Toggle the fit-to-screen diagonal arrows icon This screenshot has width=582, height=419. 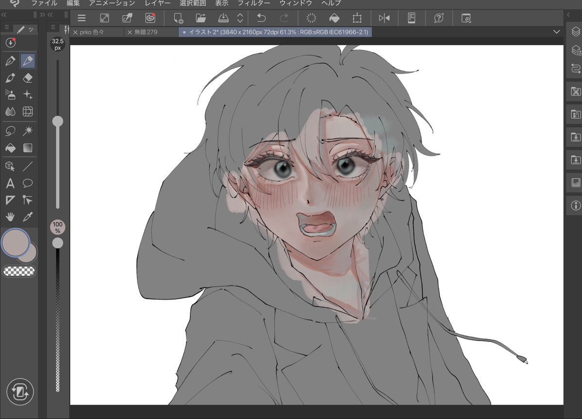point(105,18)
